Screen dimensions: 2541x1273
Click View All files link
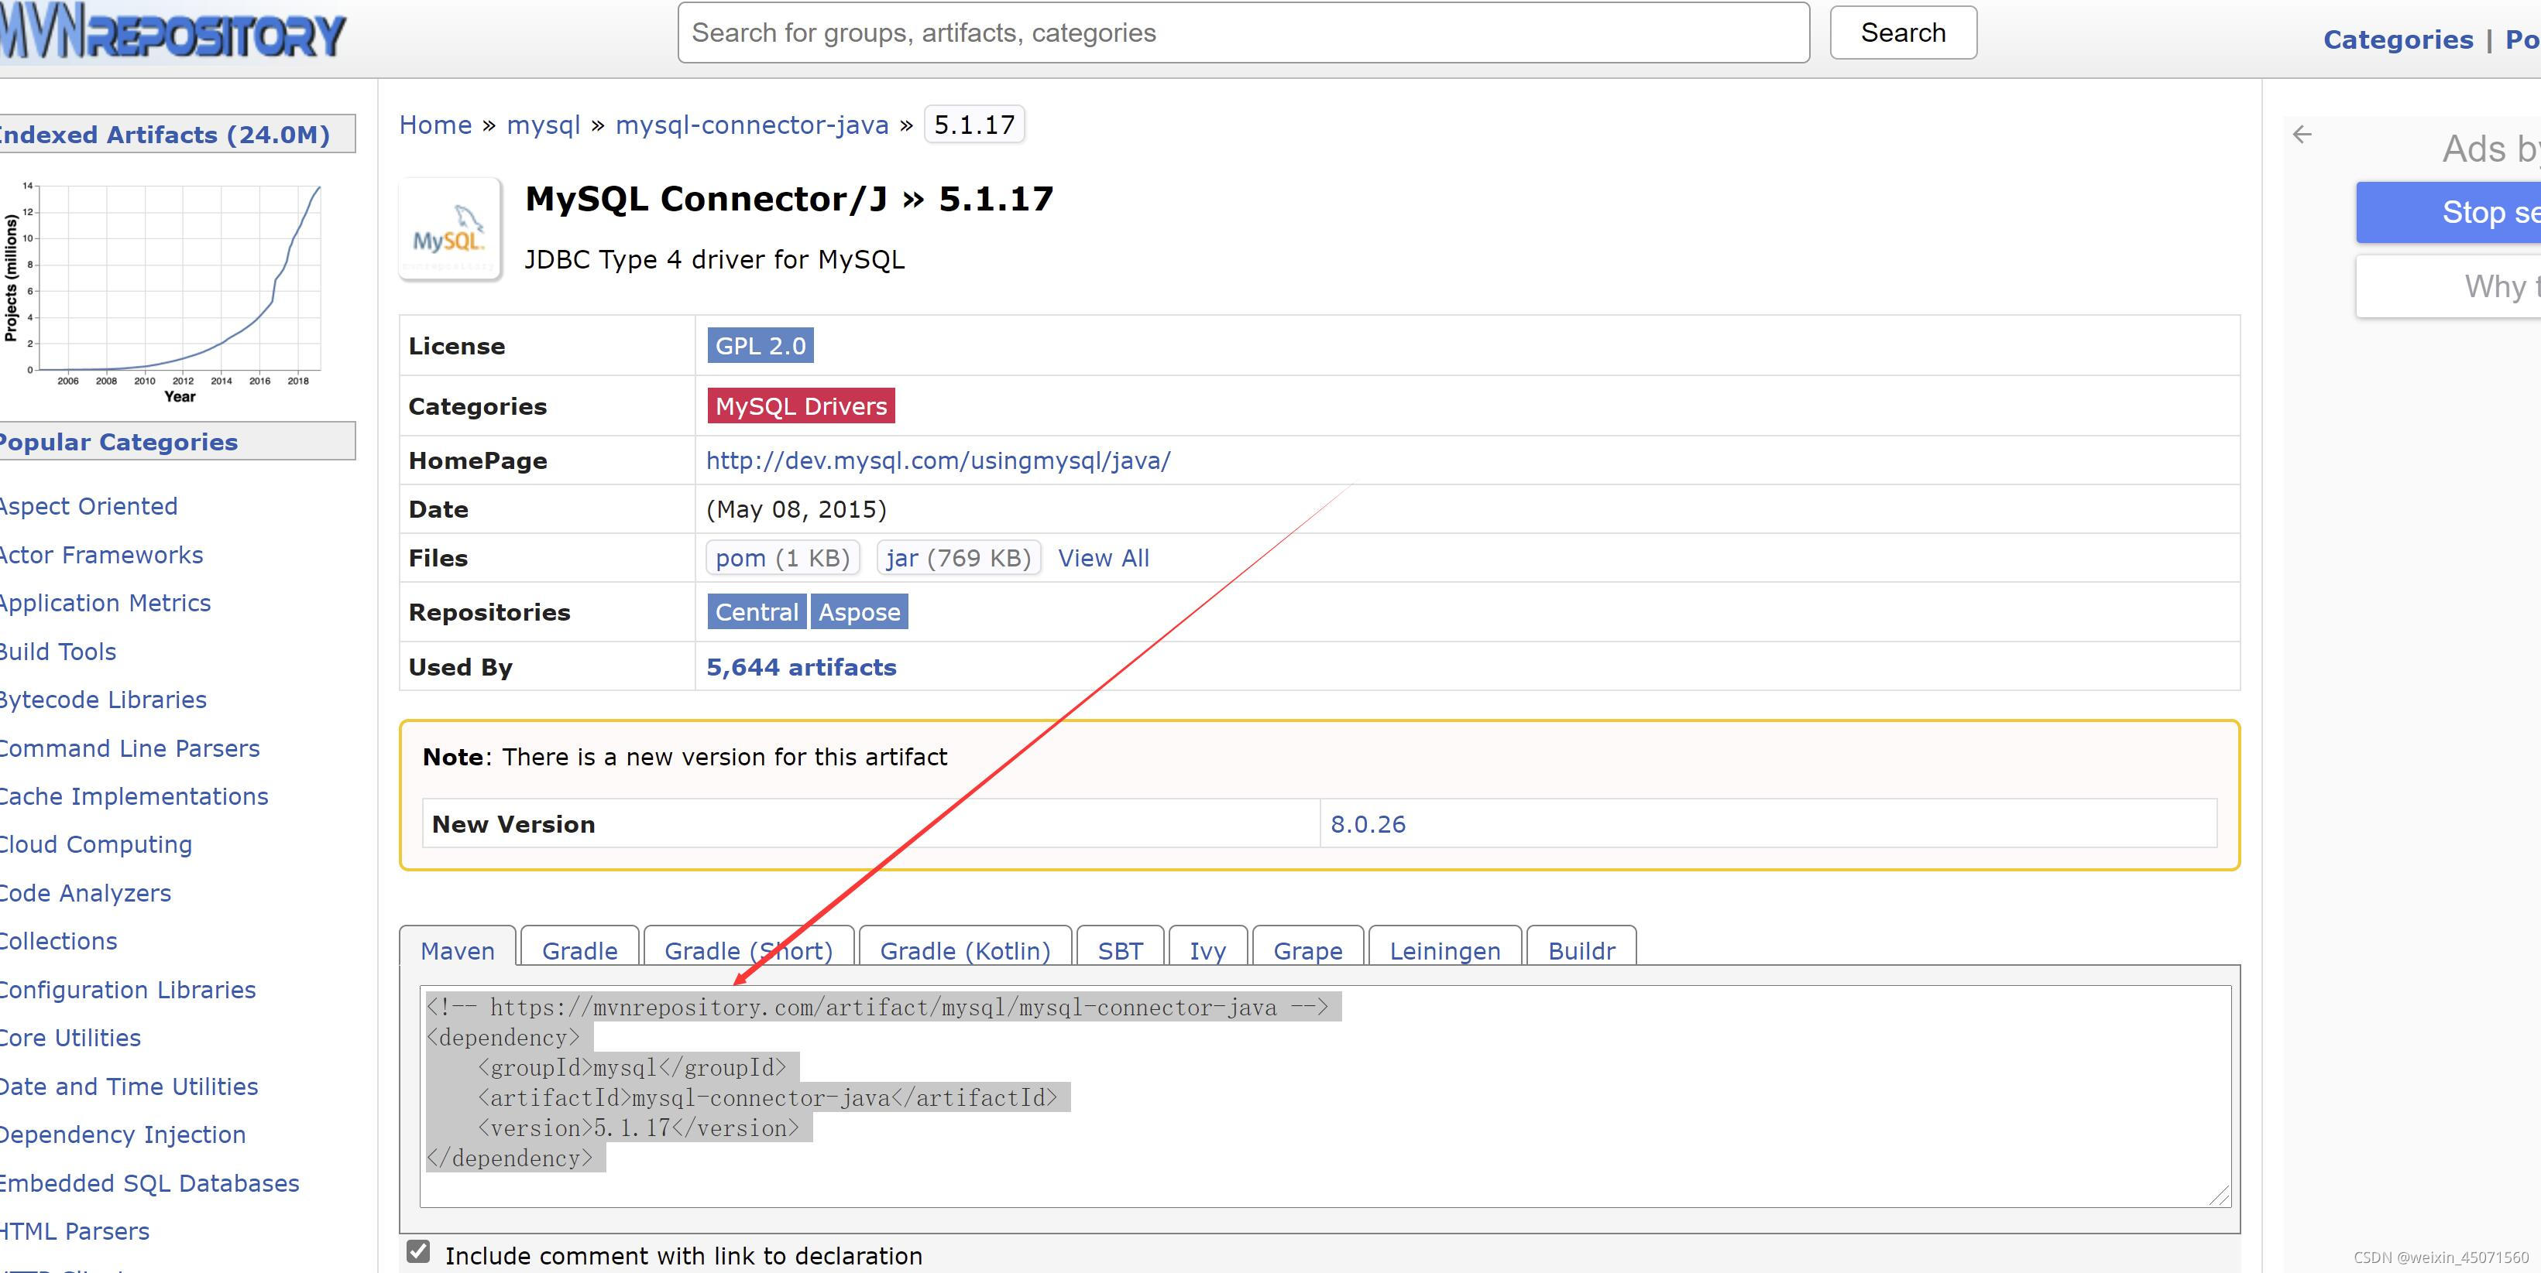pyautogui.click(x=1104, y=558)
